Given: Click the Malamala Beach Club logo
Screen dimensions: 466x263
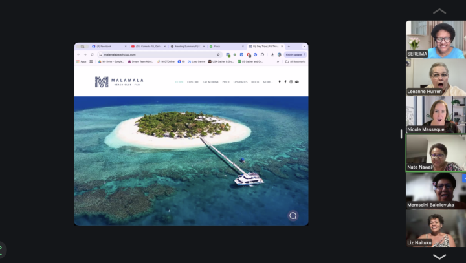Looking at the screenshot, I should (119, 81).
